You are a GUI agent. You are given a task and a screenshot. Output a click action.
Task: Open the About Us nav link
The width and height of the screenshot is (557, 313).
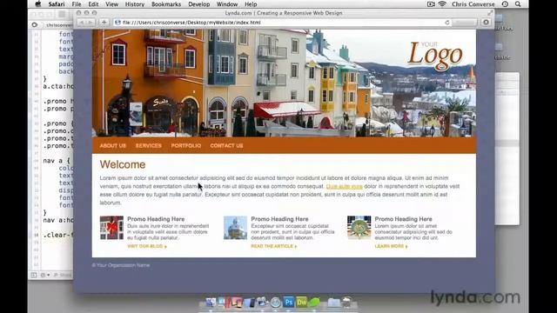[112, 145]
